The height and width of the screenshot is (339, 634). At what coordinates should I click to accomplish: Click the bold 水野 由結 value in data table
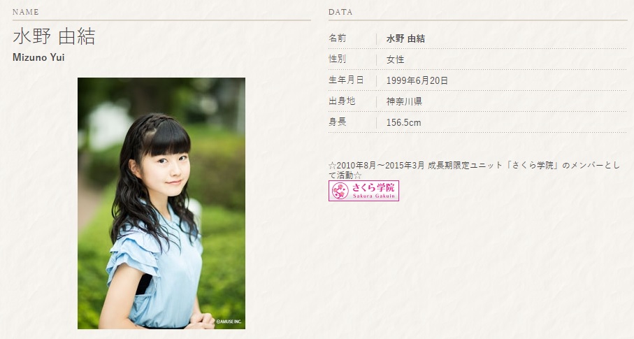coord(405,39)
